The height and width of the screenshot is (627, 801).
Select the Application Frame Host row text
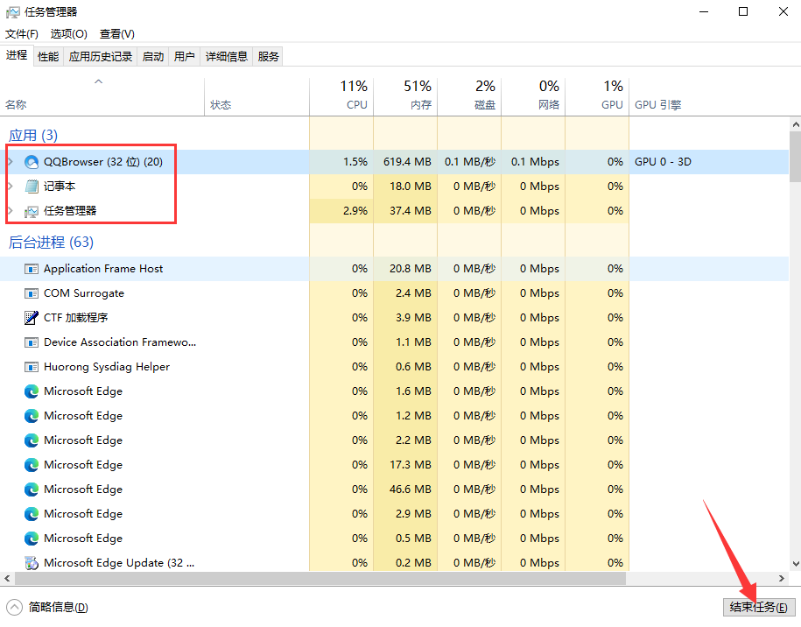tap(103, 269)
